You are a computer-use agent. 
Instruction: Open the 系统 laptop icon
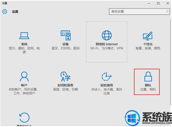(24, 36)
